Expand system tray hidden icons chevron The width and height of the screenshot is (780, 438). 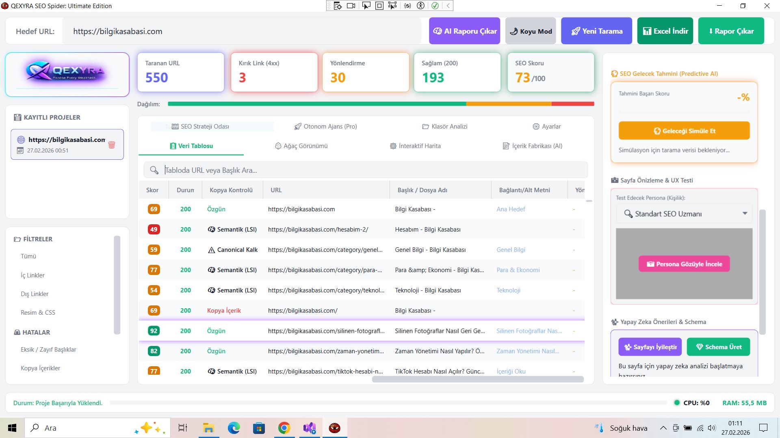click(663, 428)
